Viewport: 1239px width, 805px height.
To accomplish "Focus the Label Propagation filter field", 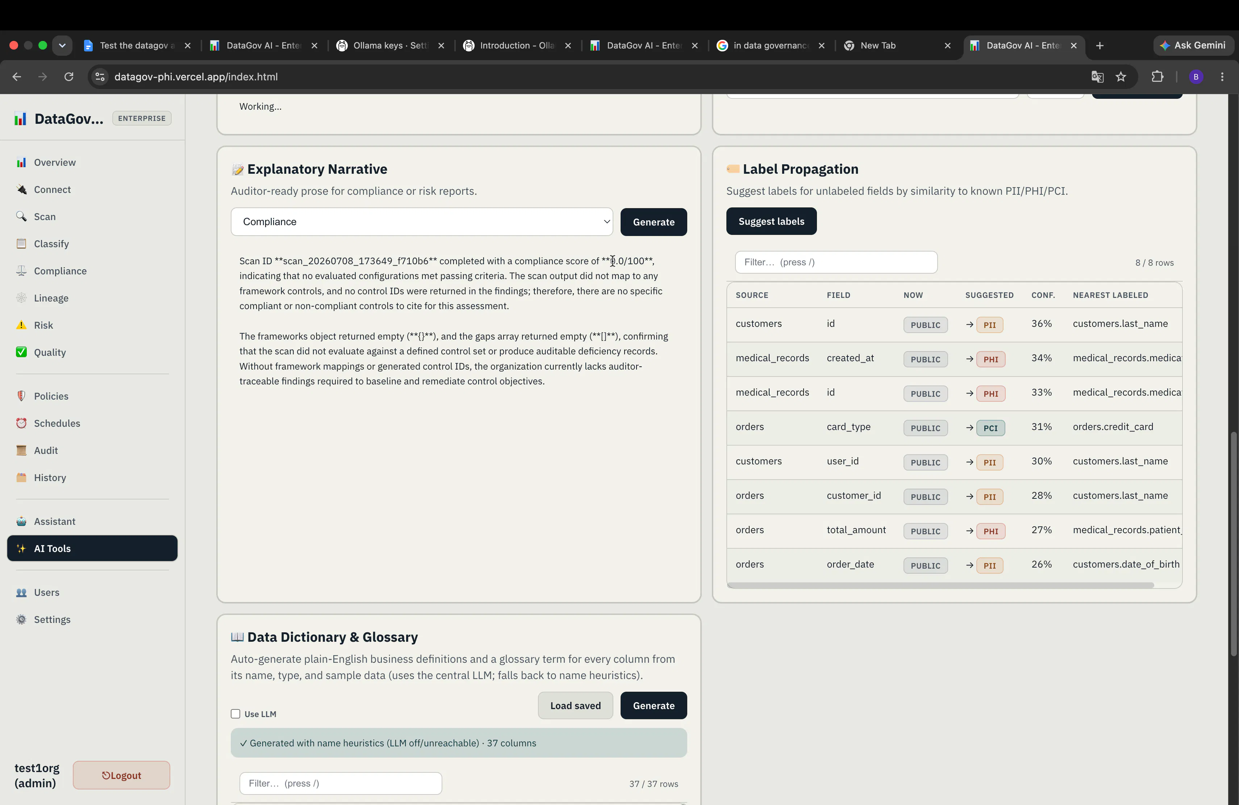I will click(x=836, y=262).
